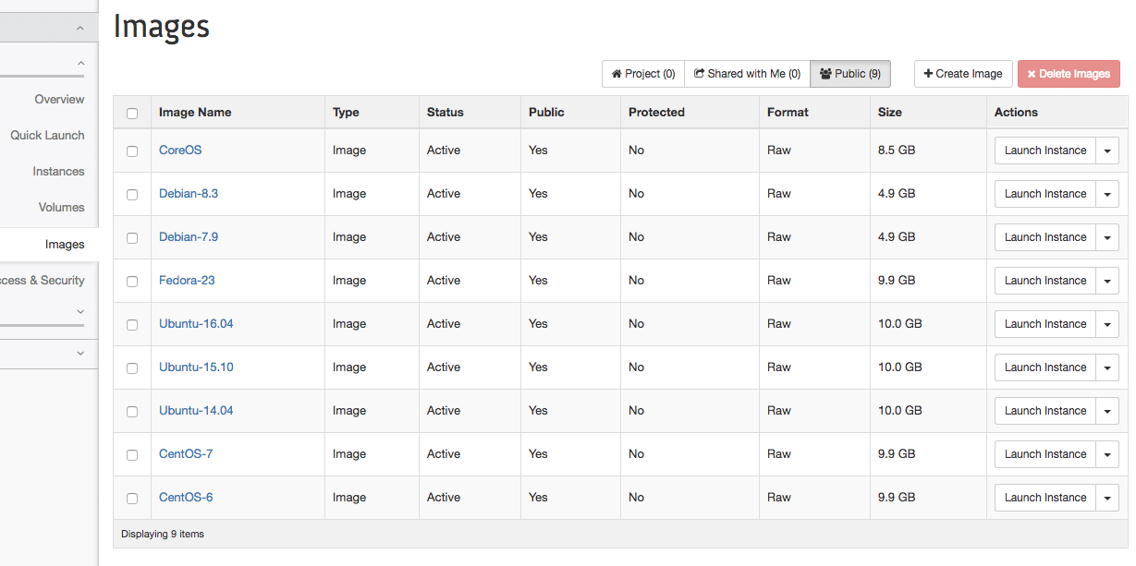
Task: Open Access & Security in the sidebar
Action: coord(43,280)
